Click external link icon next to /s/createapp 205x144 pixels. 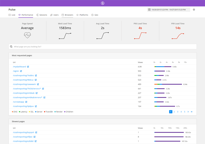point(26,102)
